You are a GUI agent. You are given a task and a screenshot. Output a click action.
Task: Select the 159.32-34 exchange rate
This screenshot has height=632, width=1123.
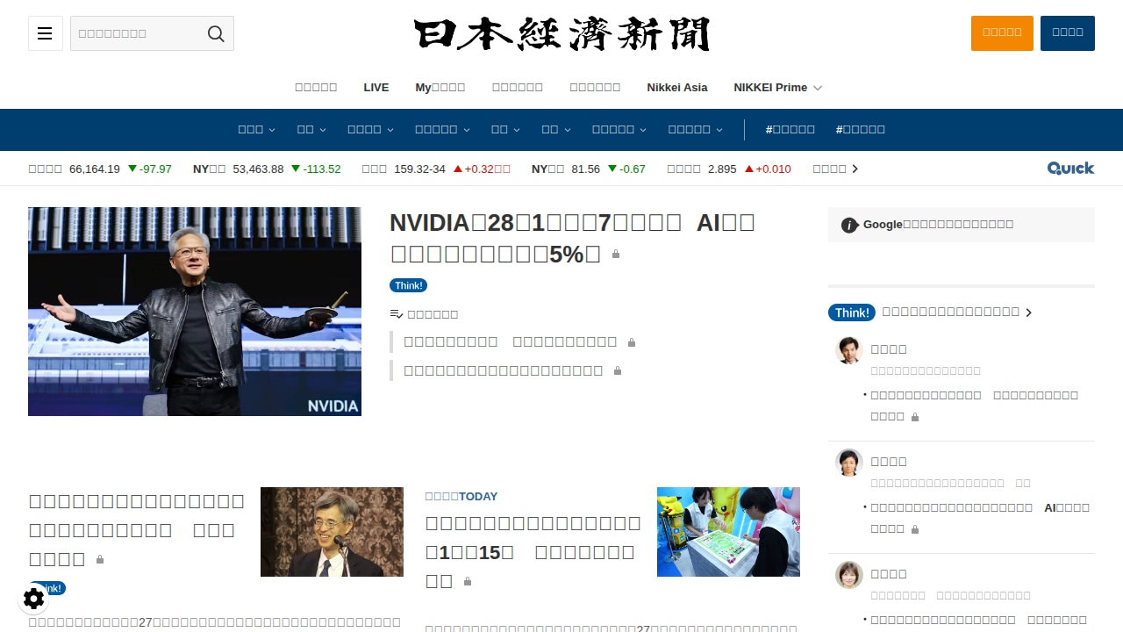click(419, 169)
